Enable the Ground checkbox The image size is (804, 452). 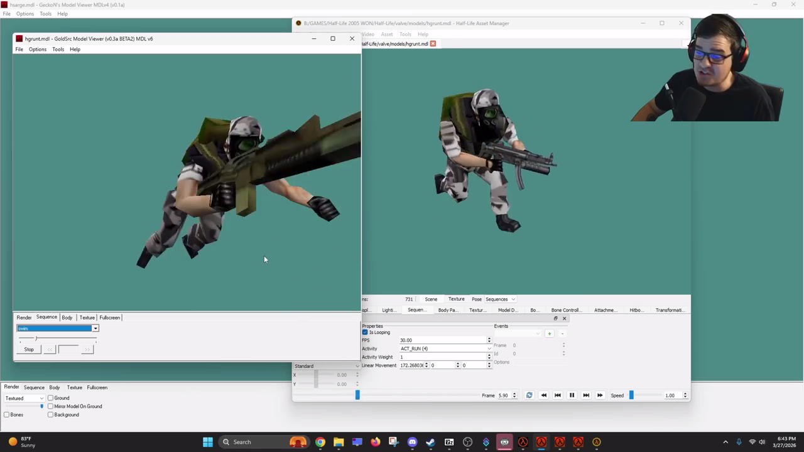point(51,398)
